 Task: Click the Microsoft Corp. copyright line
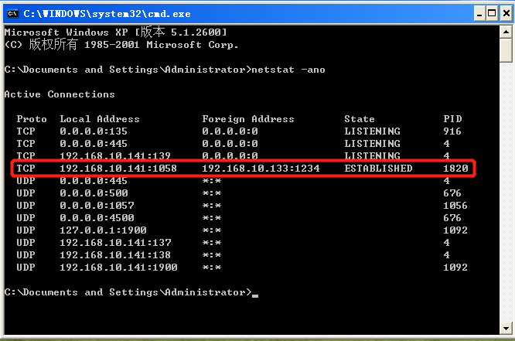point(121,44)
